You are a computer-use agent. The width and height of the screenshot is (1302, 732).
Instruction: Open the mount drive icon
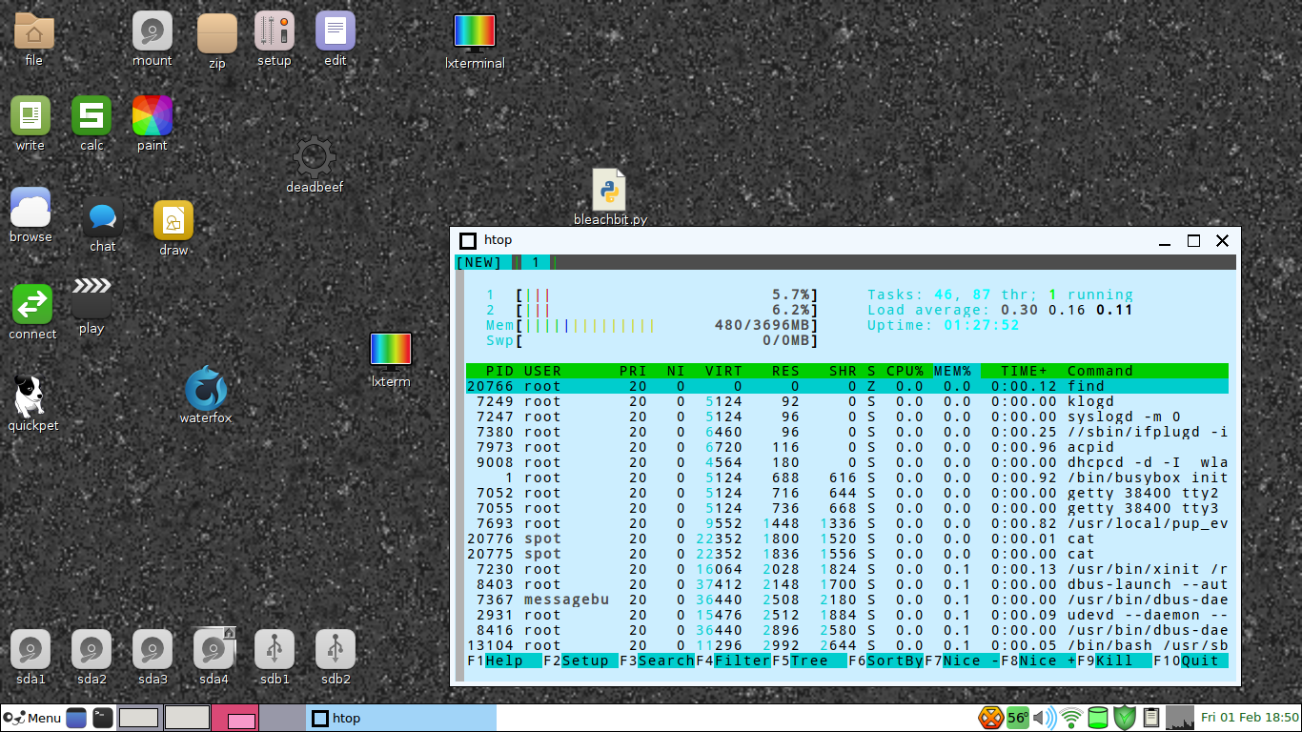click(x=153, y=30)
